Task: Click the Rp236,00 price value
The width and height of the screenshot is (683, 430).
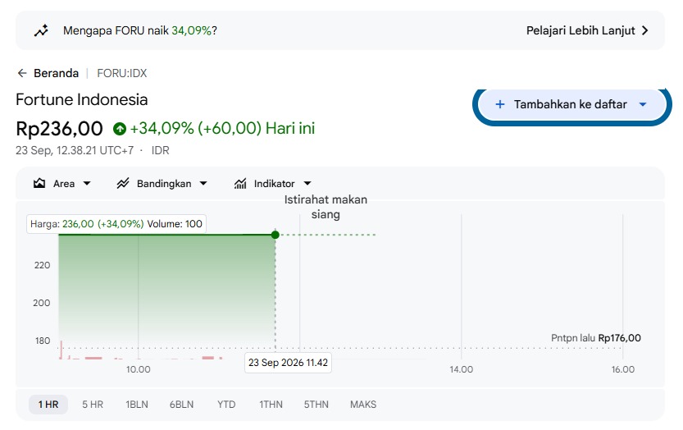Action: 59,129
